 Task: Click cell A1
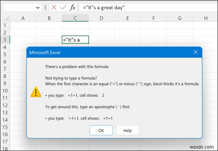click(23, 25)
